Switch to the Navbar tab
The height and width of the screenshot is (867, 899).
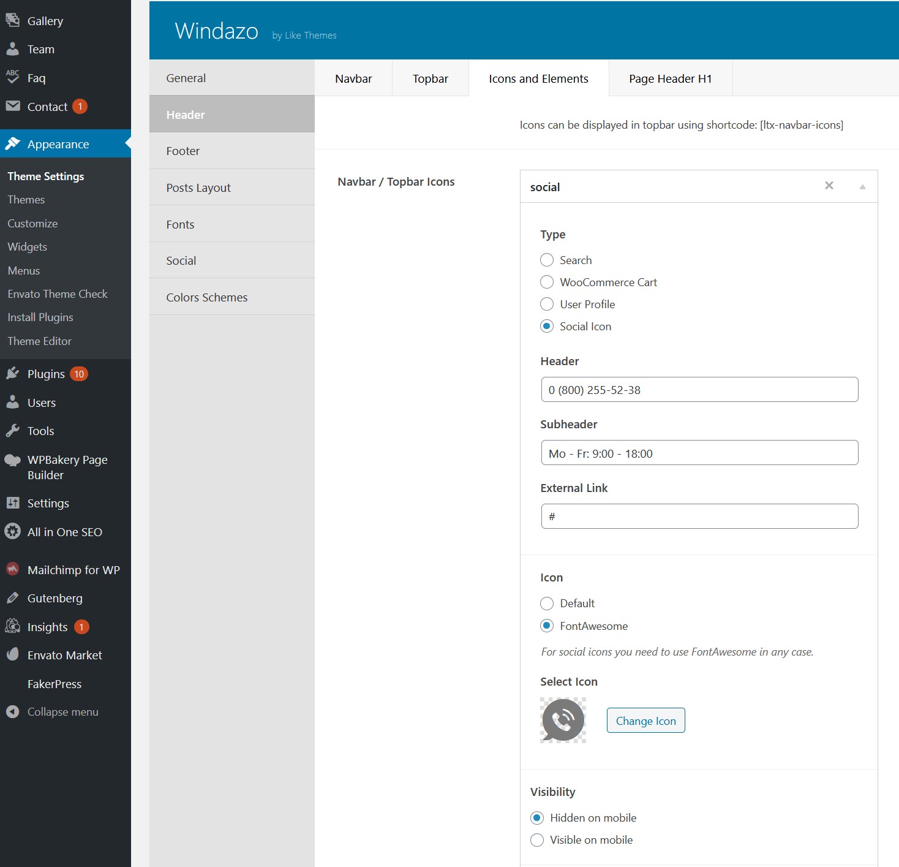[x=353, y=78]
